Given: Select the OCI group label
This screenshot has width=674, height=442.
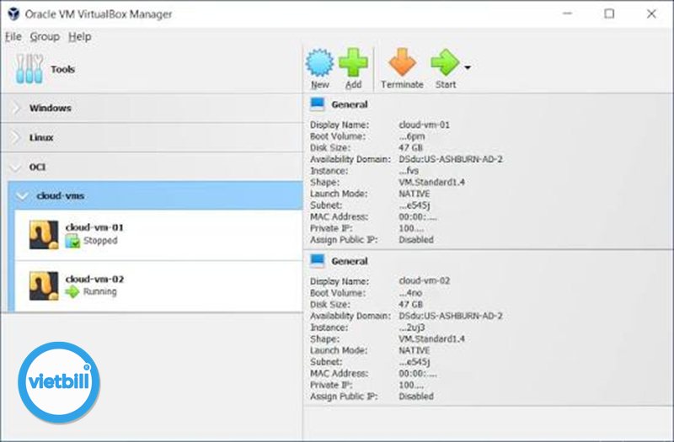Looking at the screenshot, I should pos(37,167).
